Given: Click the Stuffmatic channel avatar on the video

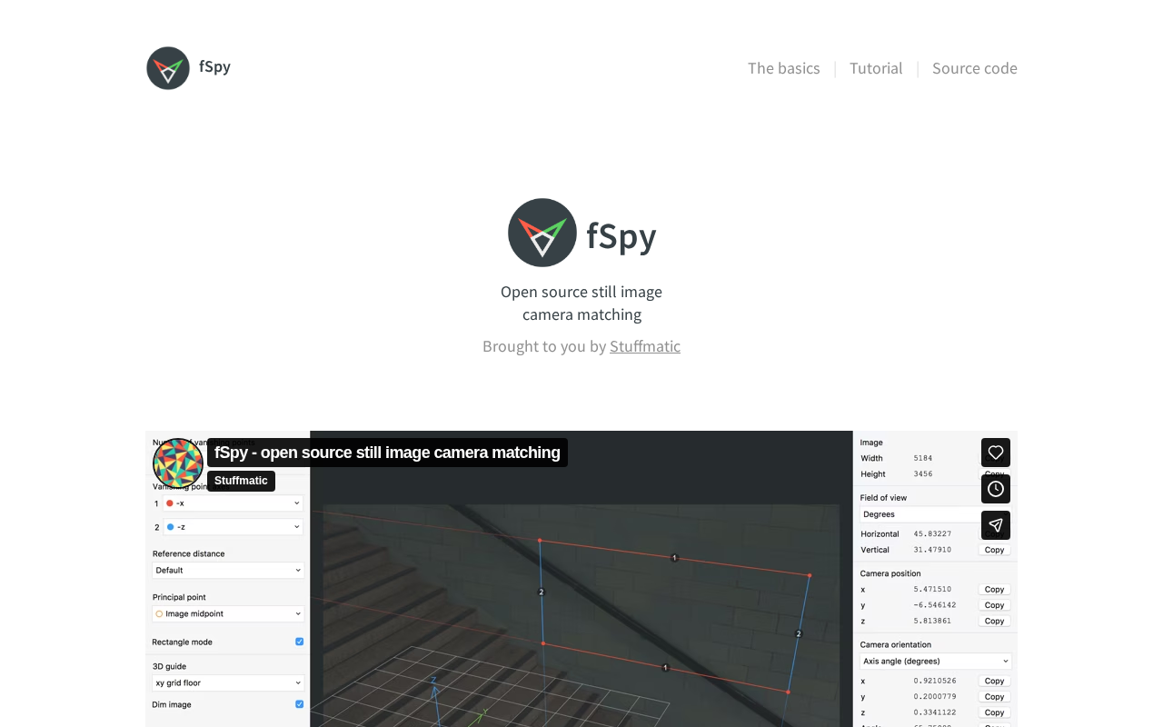Looking at the screenshot, I should click(x=178, y=463).
